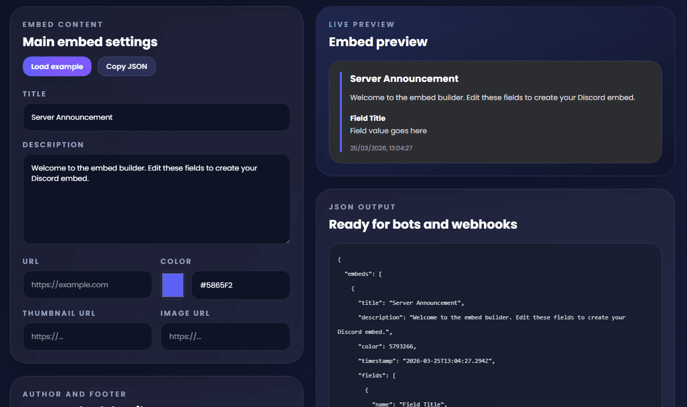Click the Live Preview section label

click(361, 24)
